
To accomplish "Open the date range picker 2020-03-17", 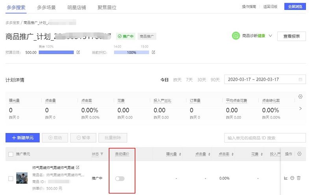I will point(265,79).
